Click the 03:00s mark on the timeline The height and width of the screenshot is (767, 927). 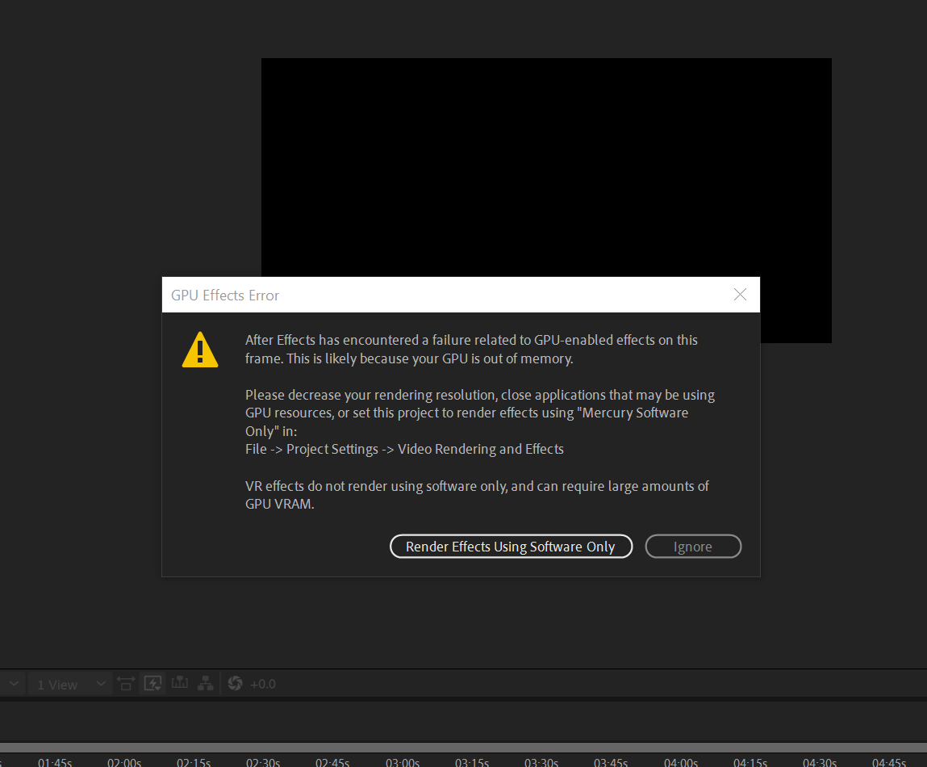(402, 762)
